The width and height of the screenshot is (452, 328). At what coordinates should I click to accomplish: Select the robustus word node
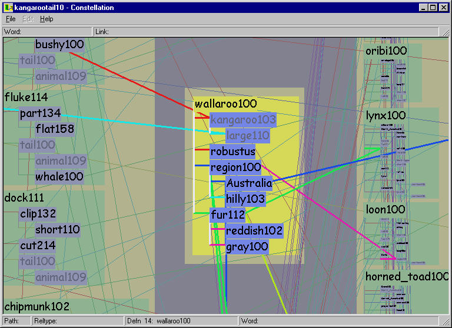232,152
